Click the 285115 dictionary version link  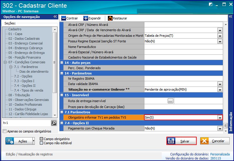216,158
